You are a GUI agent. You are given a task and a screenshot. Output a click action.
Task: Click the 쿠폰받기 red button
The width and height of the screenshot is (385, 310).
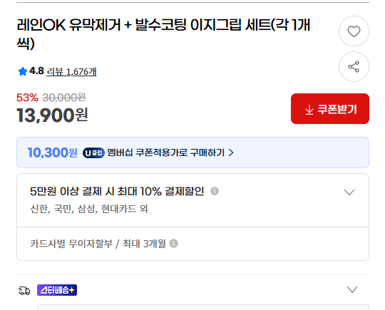pos(330,109)
